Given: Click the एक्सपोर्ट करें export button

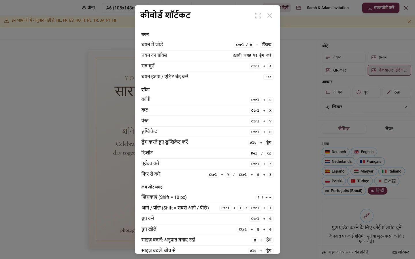Looking at the screenshot, I should pyautogui.click(x=381, y=8).
